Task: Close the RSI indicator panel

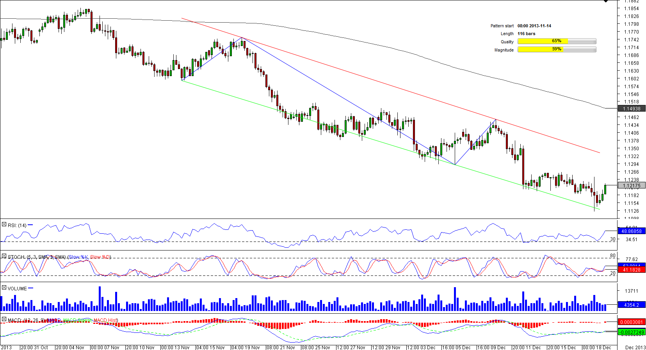Action: (4, 225)
